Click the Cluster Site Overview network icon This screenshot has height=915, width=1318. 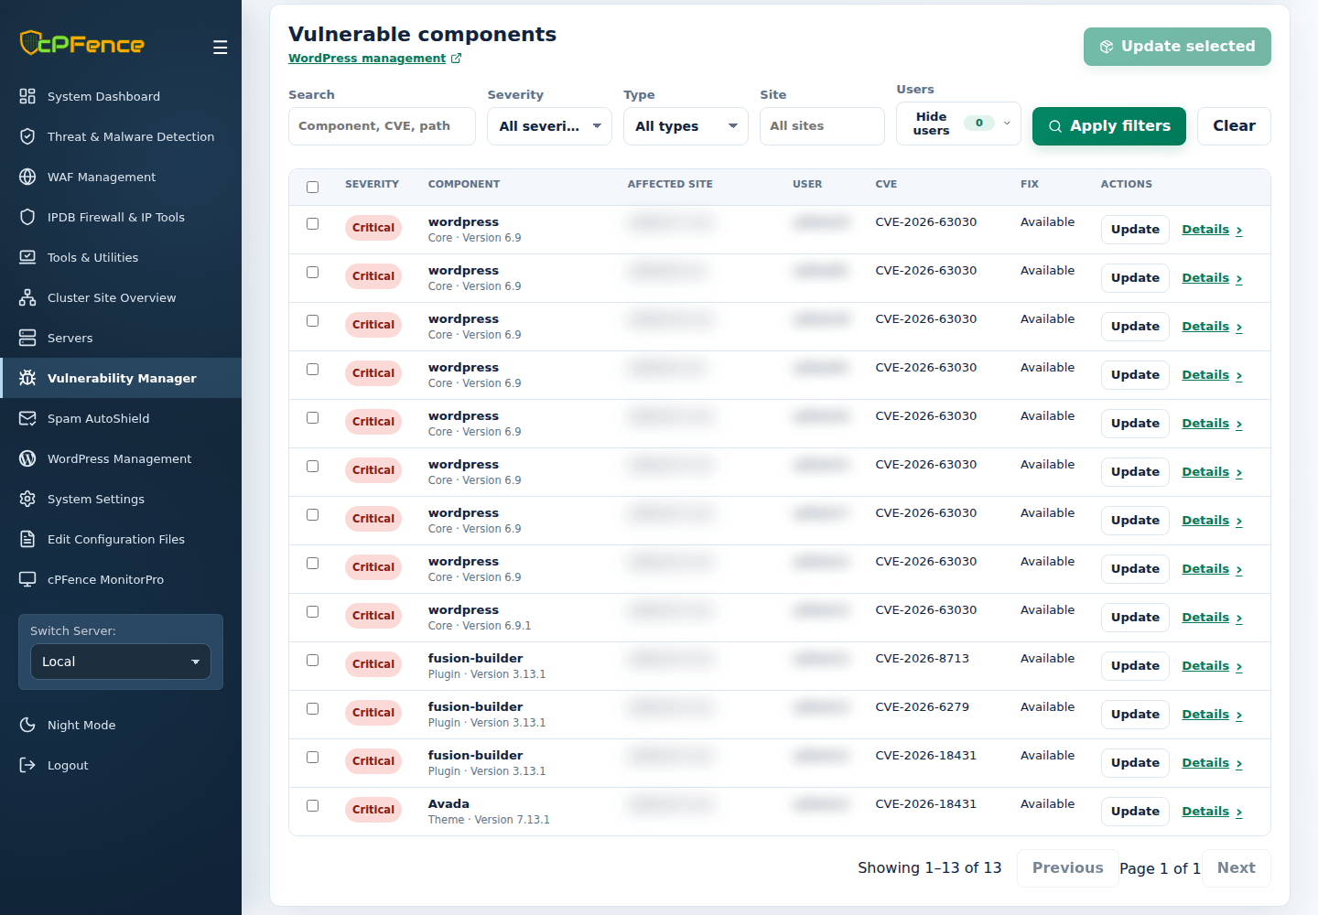click(27, 297)
